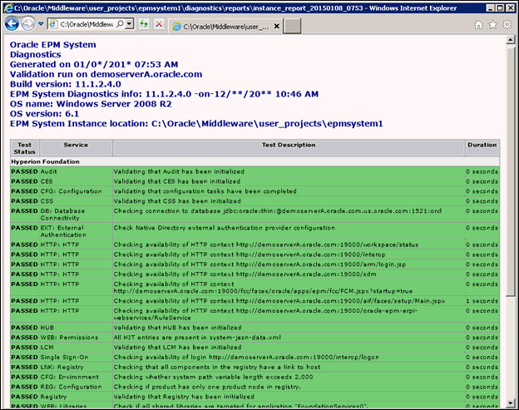Click the browser Back arrow button

click(12, 24)
